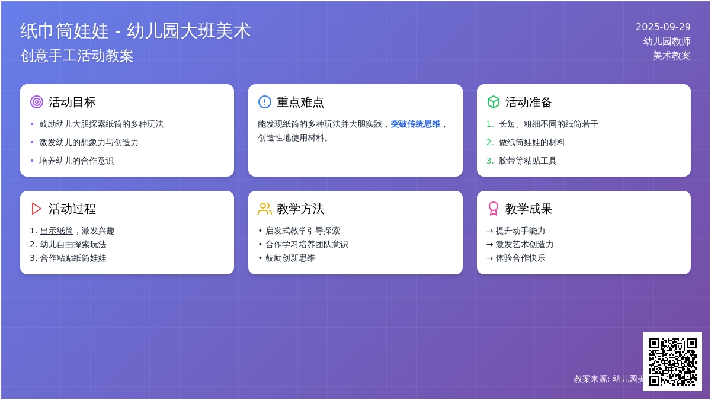Screen dimensions: 711x400
Task: Select the 教学成果 card heading
Action: (529, 209)
